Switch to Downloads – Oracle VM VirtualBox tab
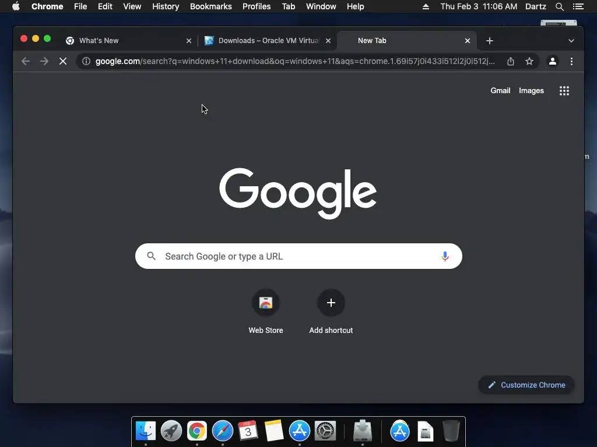 (x=266, y=41)
